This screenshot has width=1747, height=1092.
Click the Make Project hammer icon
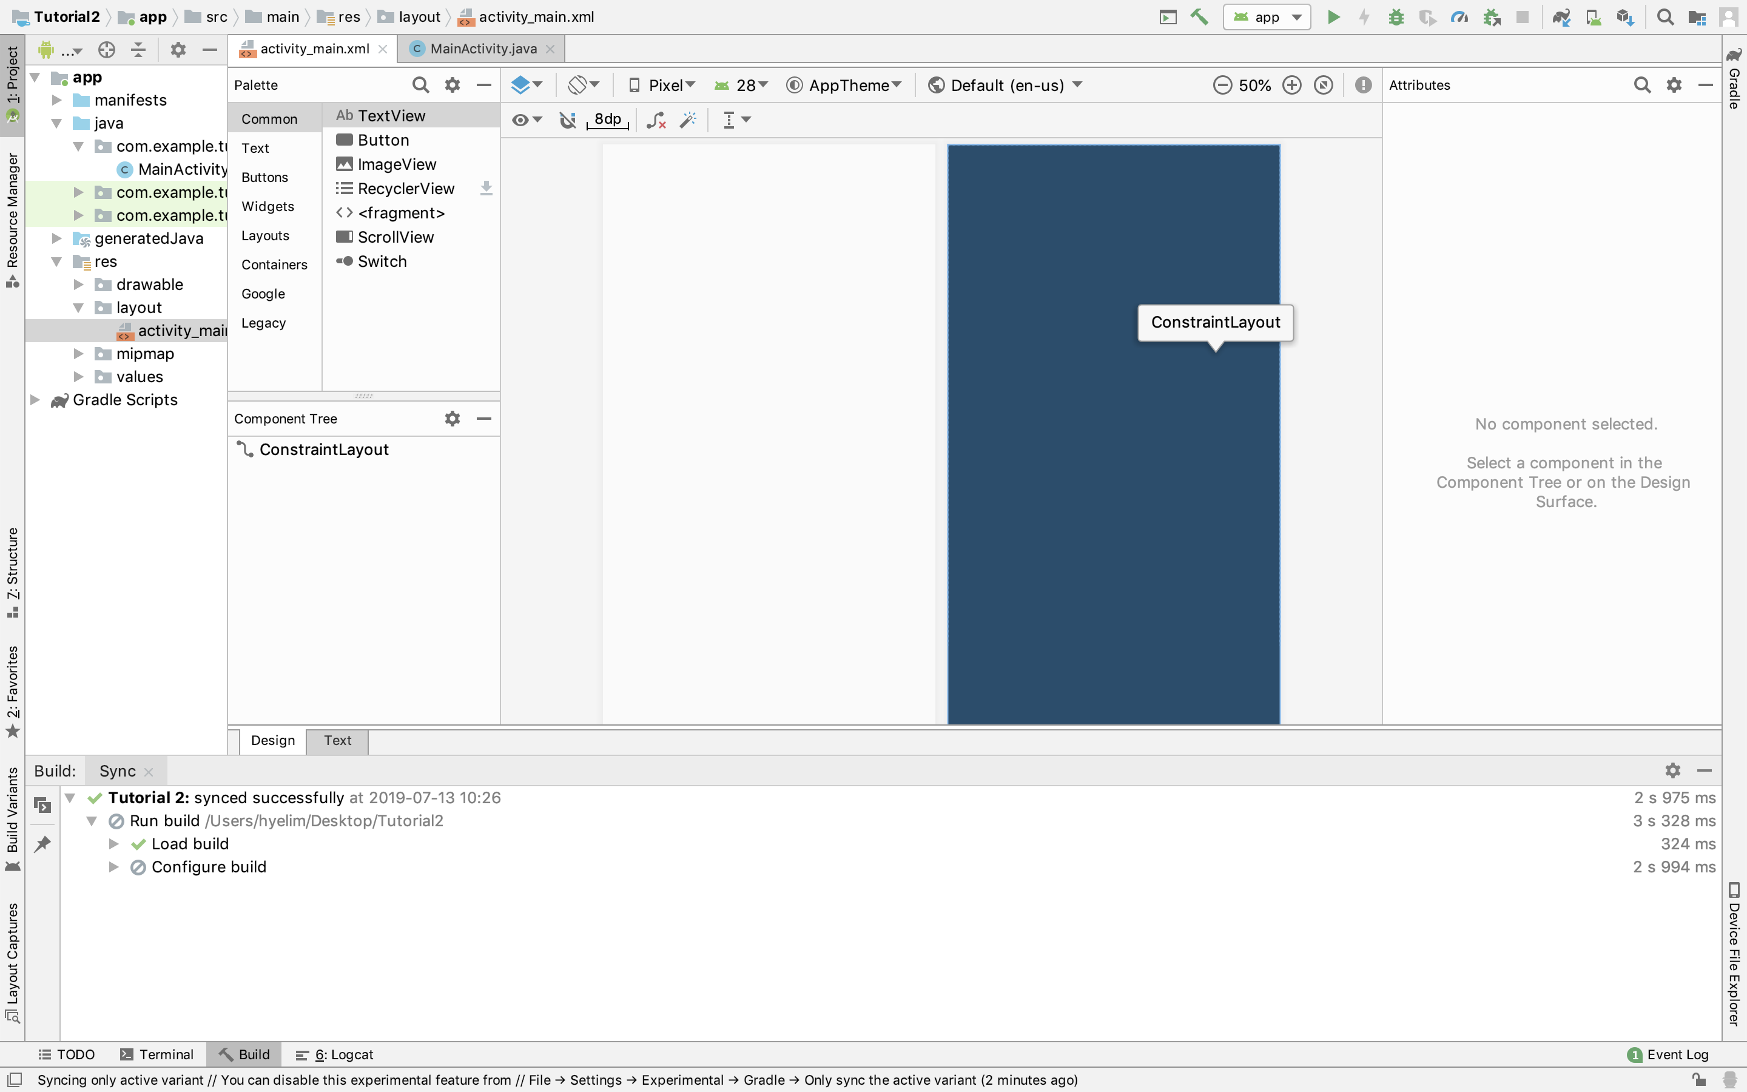pyautogui.click(x=1199, y=16)
